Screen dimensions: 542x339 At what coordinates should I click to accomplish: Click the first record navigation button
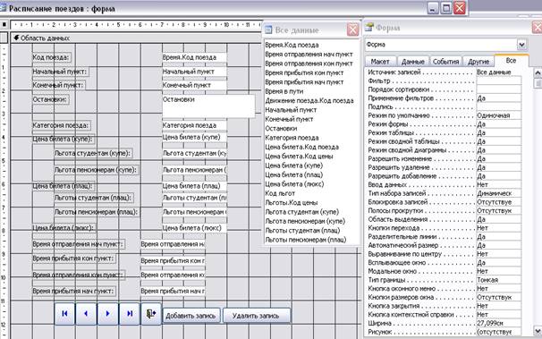64,314
